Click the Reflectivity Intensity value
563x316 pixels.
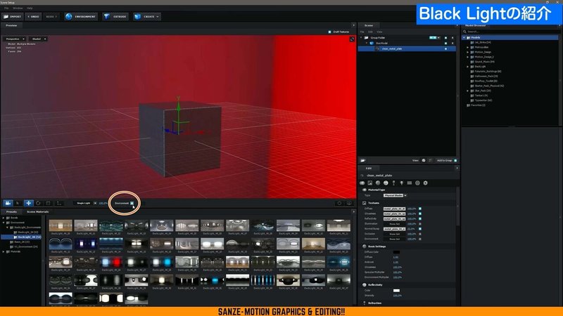(397, 296)
